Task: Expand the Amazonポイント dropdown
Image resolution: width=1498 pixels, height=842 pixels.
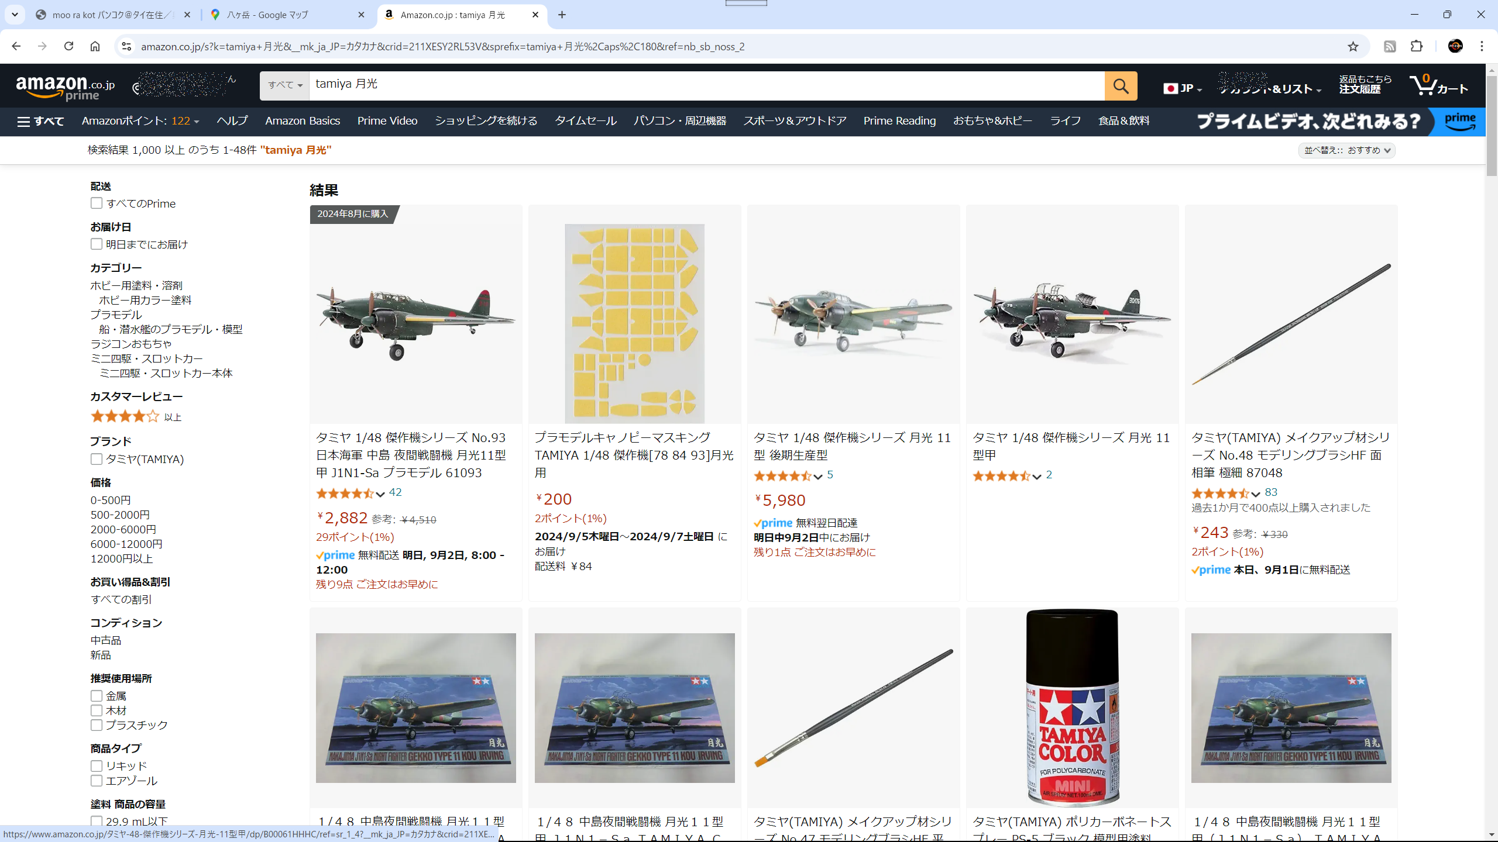Action: [x=140, y=121]
